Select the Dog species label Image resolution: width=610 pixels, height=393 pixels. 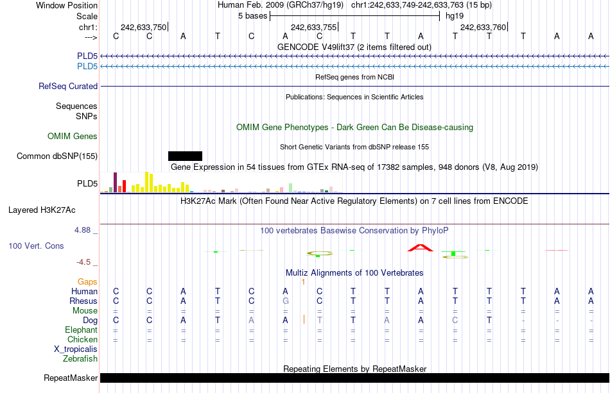(91, 321)
